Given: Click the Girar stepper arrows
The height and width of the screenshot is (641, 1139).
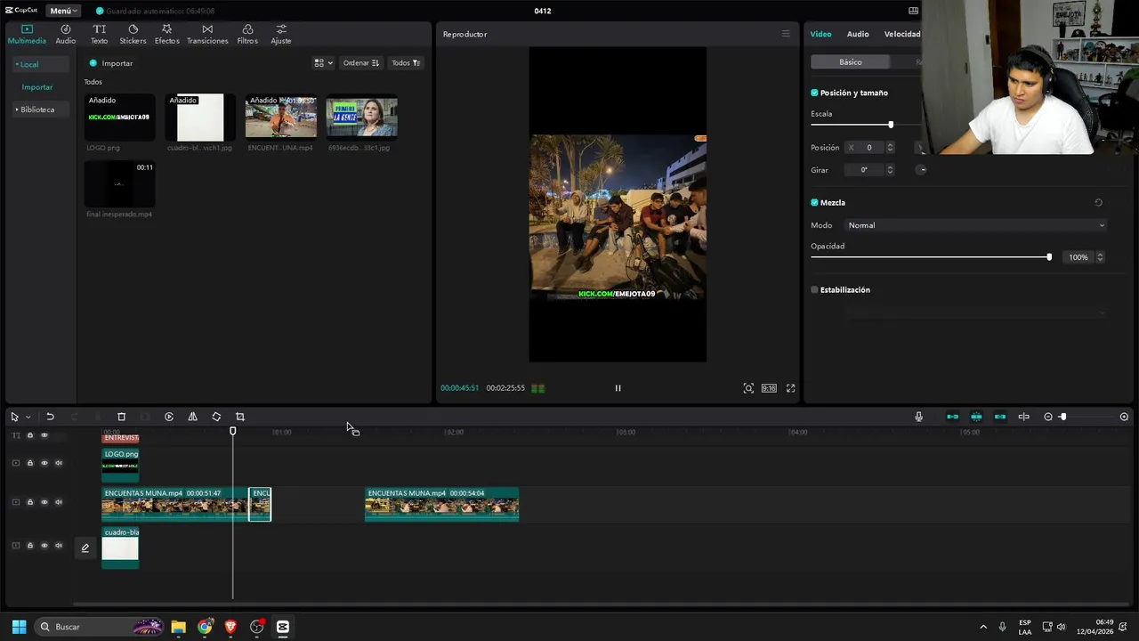Looking at the screenshot, I should 890,170.
